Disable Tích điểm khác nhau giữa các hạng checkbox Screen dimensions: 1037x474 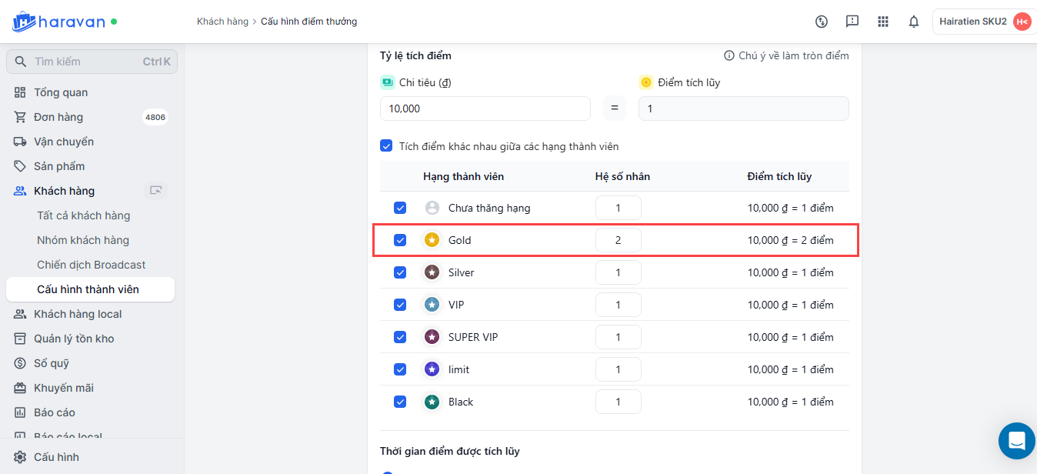click(386, 146)
